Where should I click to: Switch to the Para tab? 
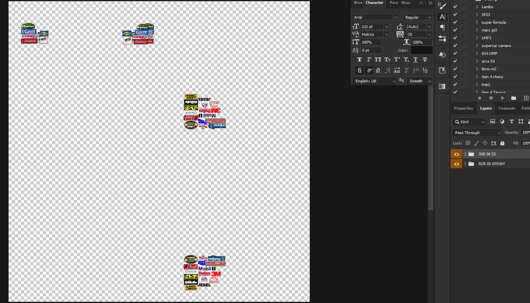(x=394, y=3)
